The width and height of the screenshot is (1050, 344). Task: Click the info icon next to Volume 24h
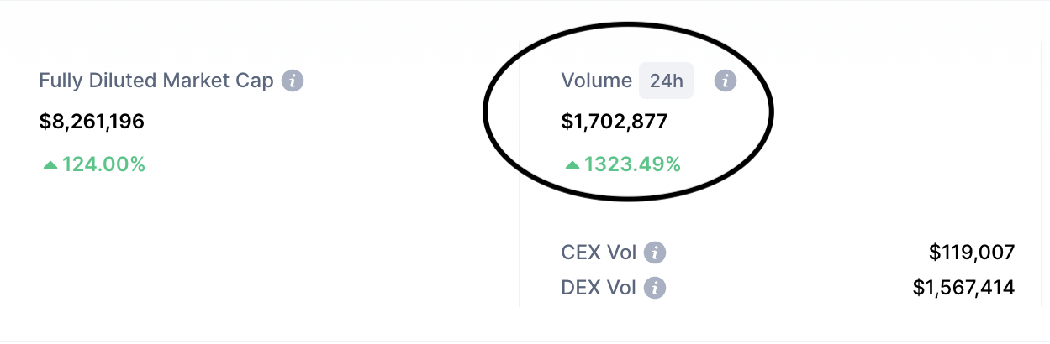[726, 81]
